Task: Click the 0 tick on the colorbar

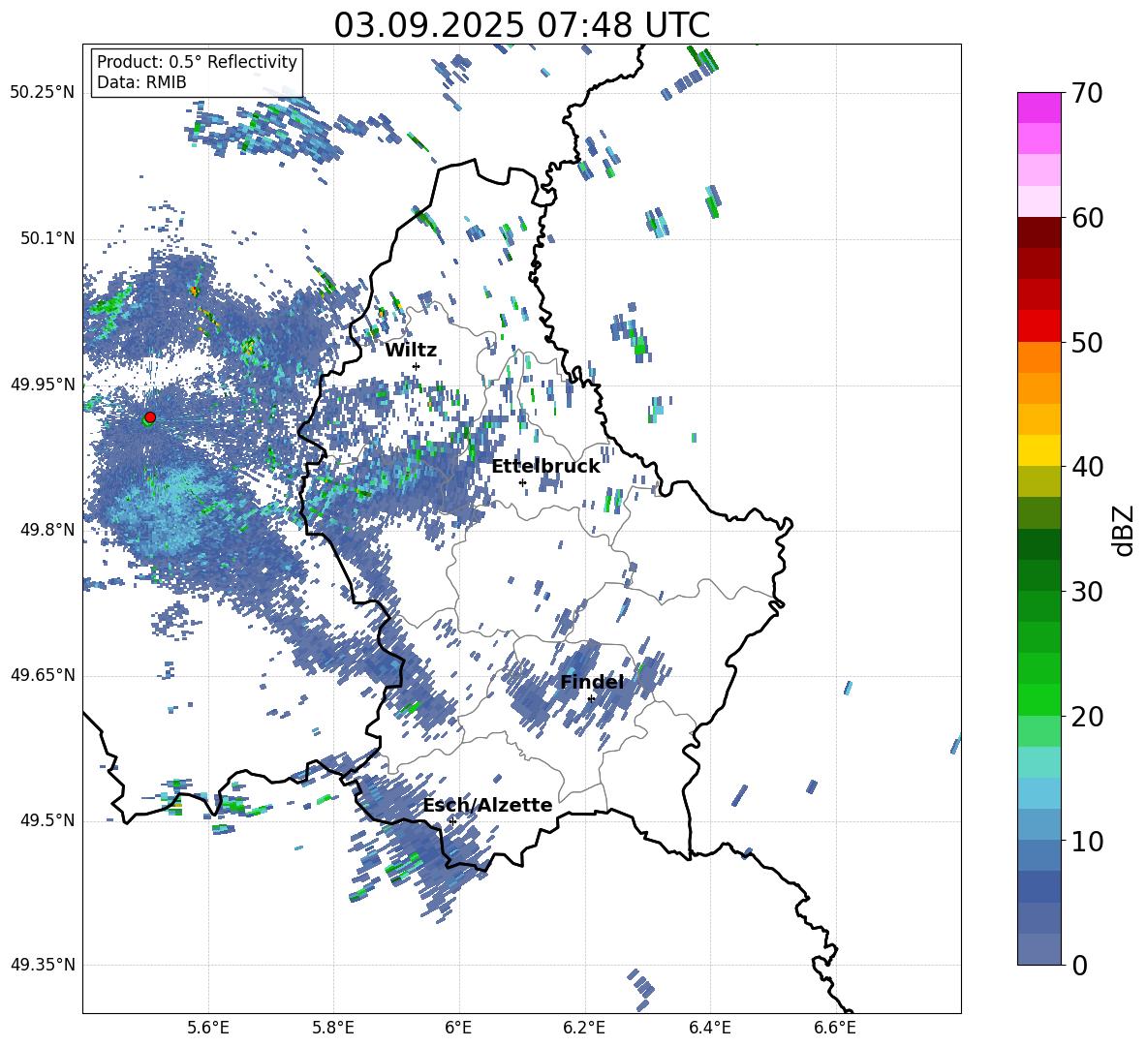Action: point(1079,965)
